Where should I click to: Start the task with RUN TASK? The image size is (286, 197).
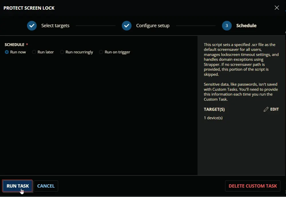coord(18,186)
